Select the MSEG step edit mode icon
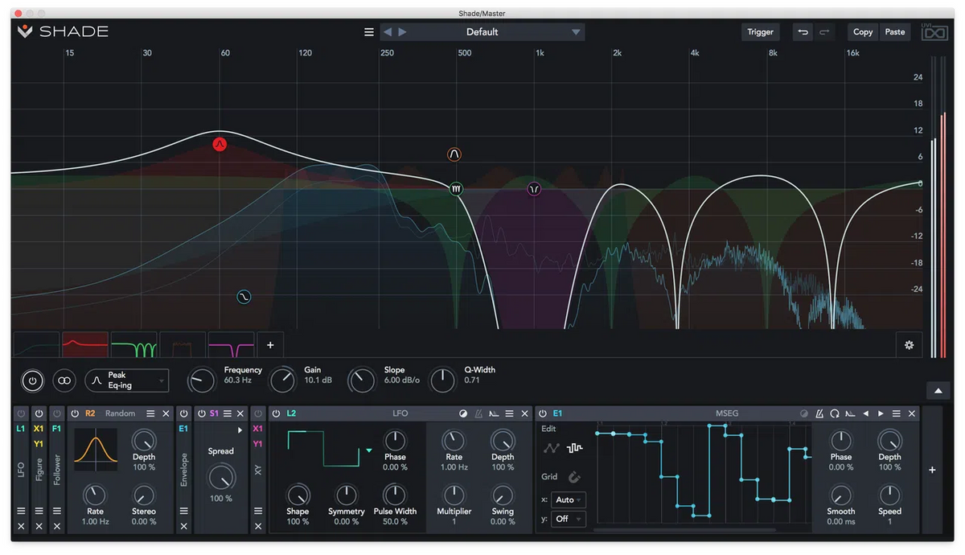This screenshot has width=965, height=555. 574,448
